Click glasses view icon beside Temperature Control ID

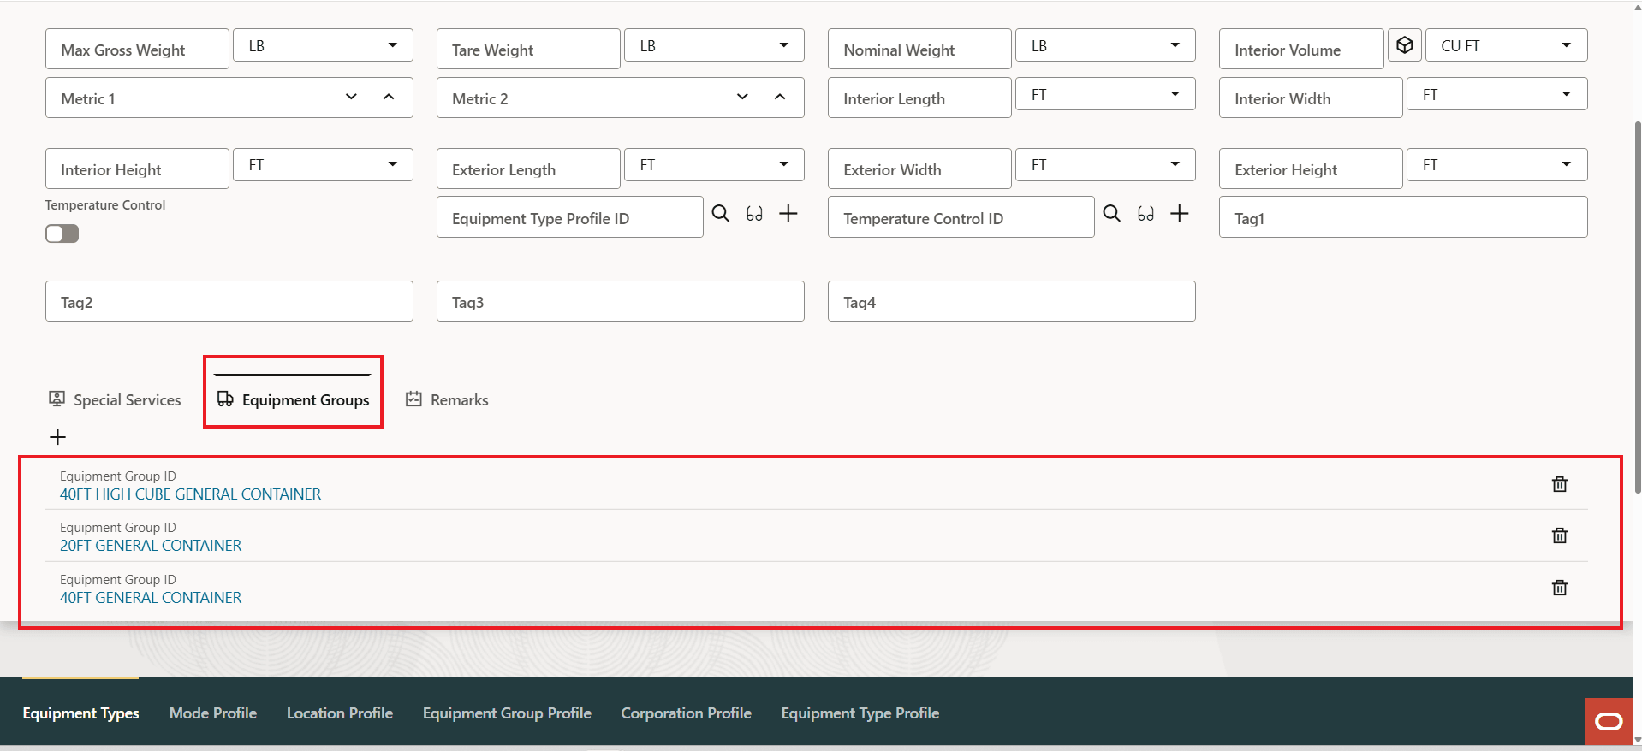coord(1145,214)
